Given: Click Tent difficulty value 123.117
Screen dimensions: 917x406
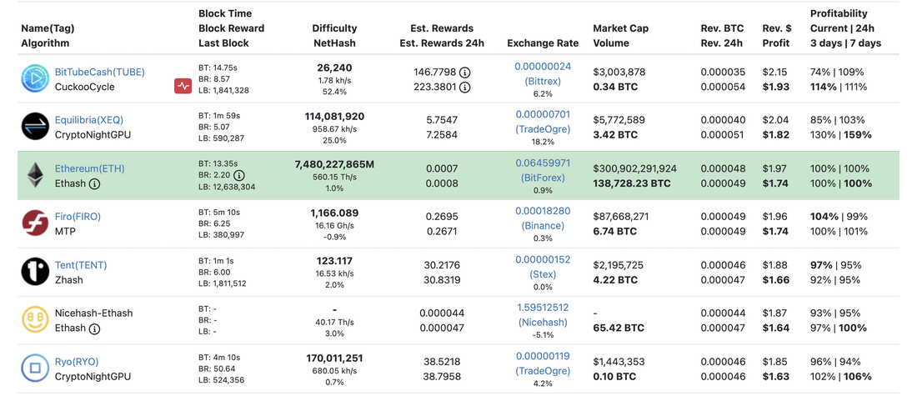Looking at the screenshot, I should [334, 261].
